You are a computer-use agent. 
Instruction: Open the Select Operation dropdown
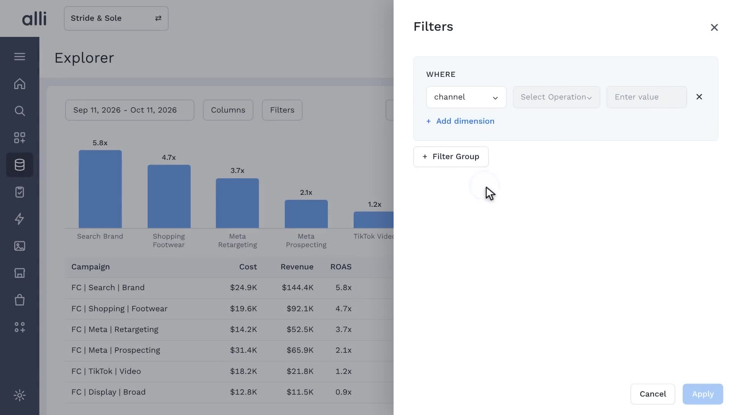click(556, 97)
